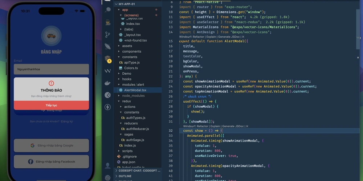This screenshot has width=363, height=181.
Task: Open index.tsx in the explorer
Action: 133,24
